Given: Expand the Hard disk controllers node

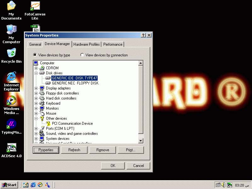Looking at the screenshot, I should coord(36,98).
